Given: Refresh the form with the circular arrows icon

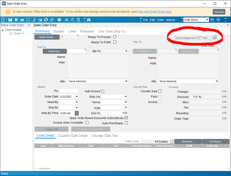Looking at the screenshot, I should coord(46,20).
